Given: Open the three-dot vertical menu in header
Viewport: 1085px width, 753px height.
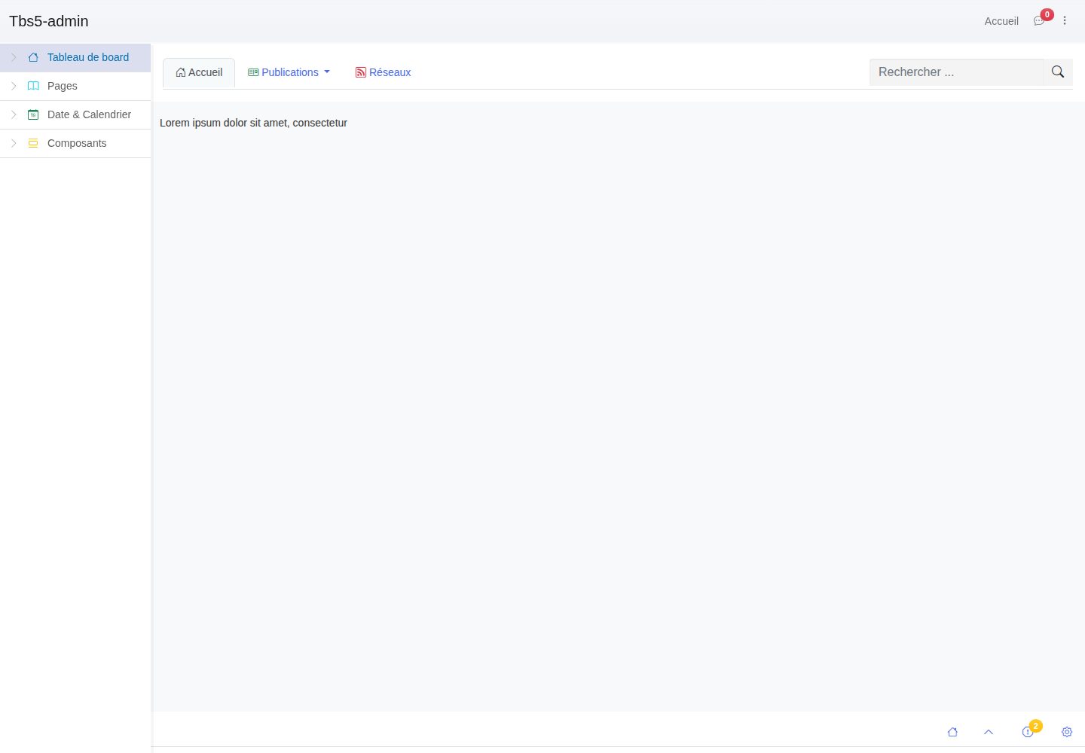Looking at the screenshot, I should pos(1065,21).
